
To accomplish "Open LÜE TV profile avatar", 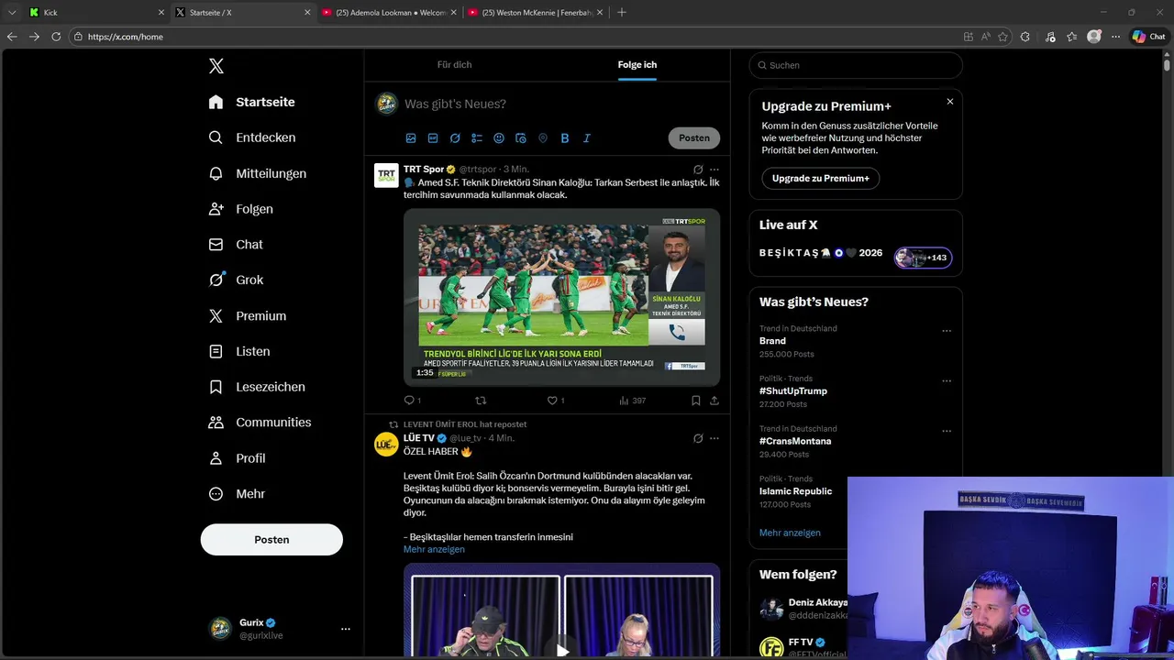I will pyautogui.click(x=386, y=445).
